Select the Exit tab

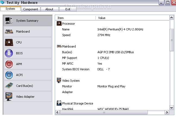click(68, 9)
